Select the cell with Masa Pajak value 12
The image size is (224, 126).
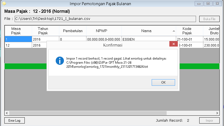coord(18,45)
